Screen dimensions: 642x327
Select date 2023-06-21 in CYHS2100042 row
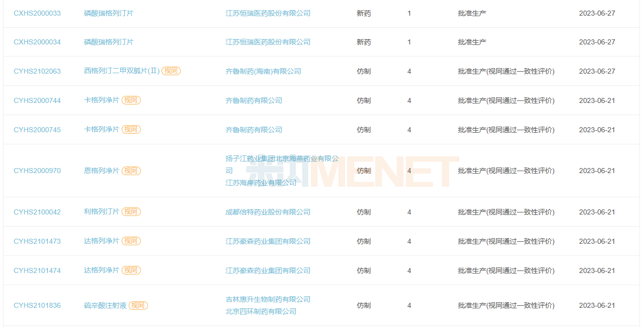click(x=597, y=212)
